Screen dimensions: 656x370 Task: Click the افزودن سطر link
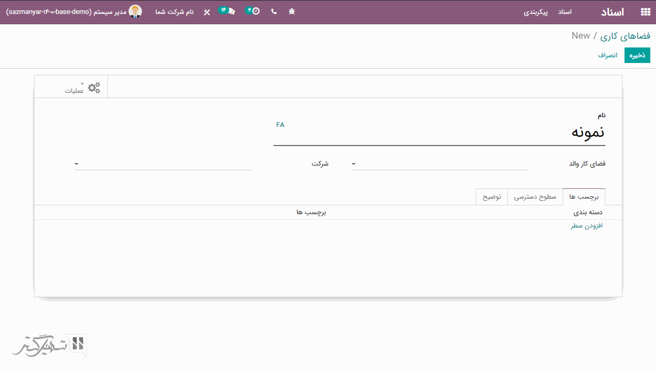(x=587, y=226)
